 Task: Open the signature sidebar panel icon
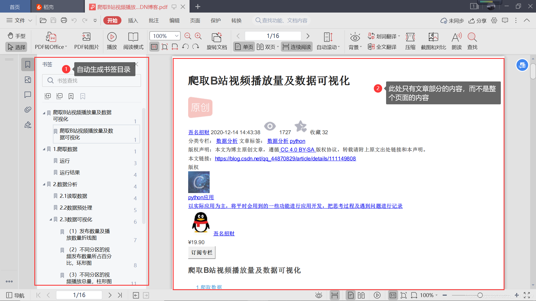tap(28, 125)
